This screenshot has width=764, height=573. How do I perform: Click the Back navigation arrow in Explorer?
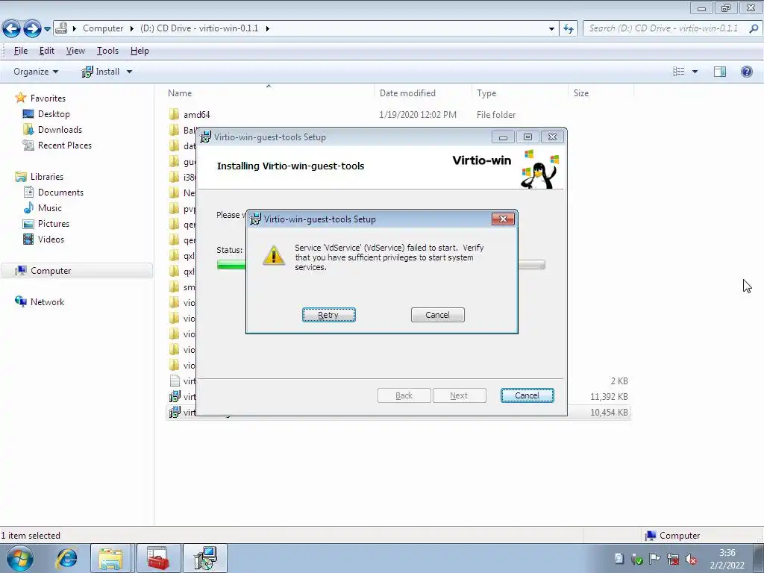(12, 28)
